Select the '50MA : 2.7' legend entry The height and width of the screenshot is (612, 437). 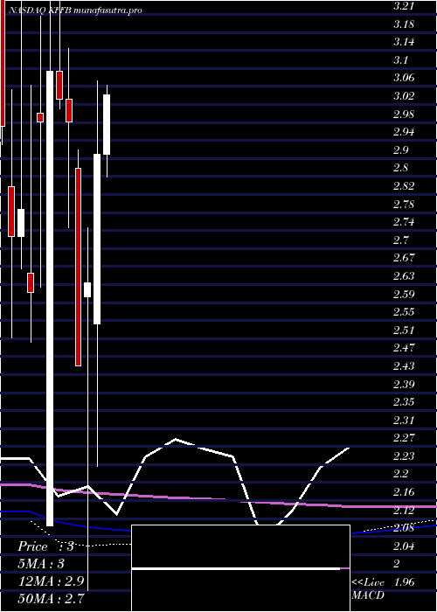pos(52,598)
